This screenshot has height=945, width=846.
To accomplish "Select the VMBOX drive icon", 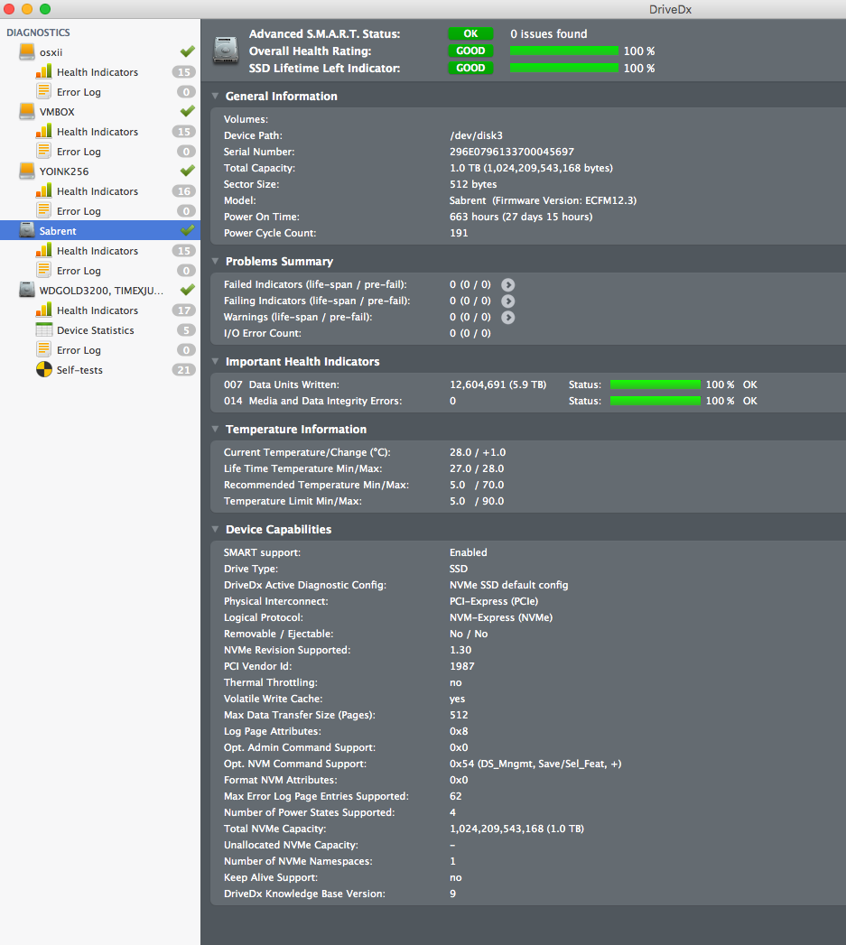I will [x=26, y=112].
